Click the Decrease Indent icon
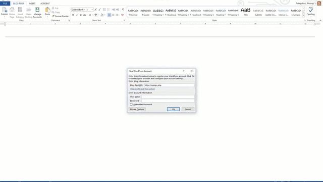This screenshot has height=182, width=323. [x=114, y=10]
